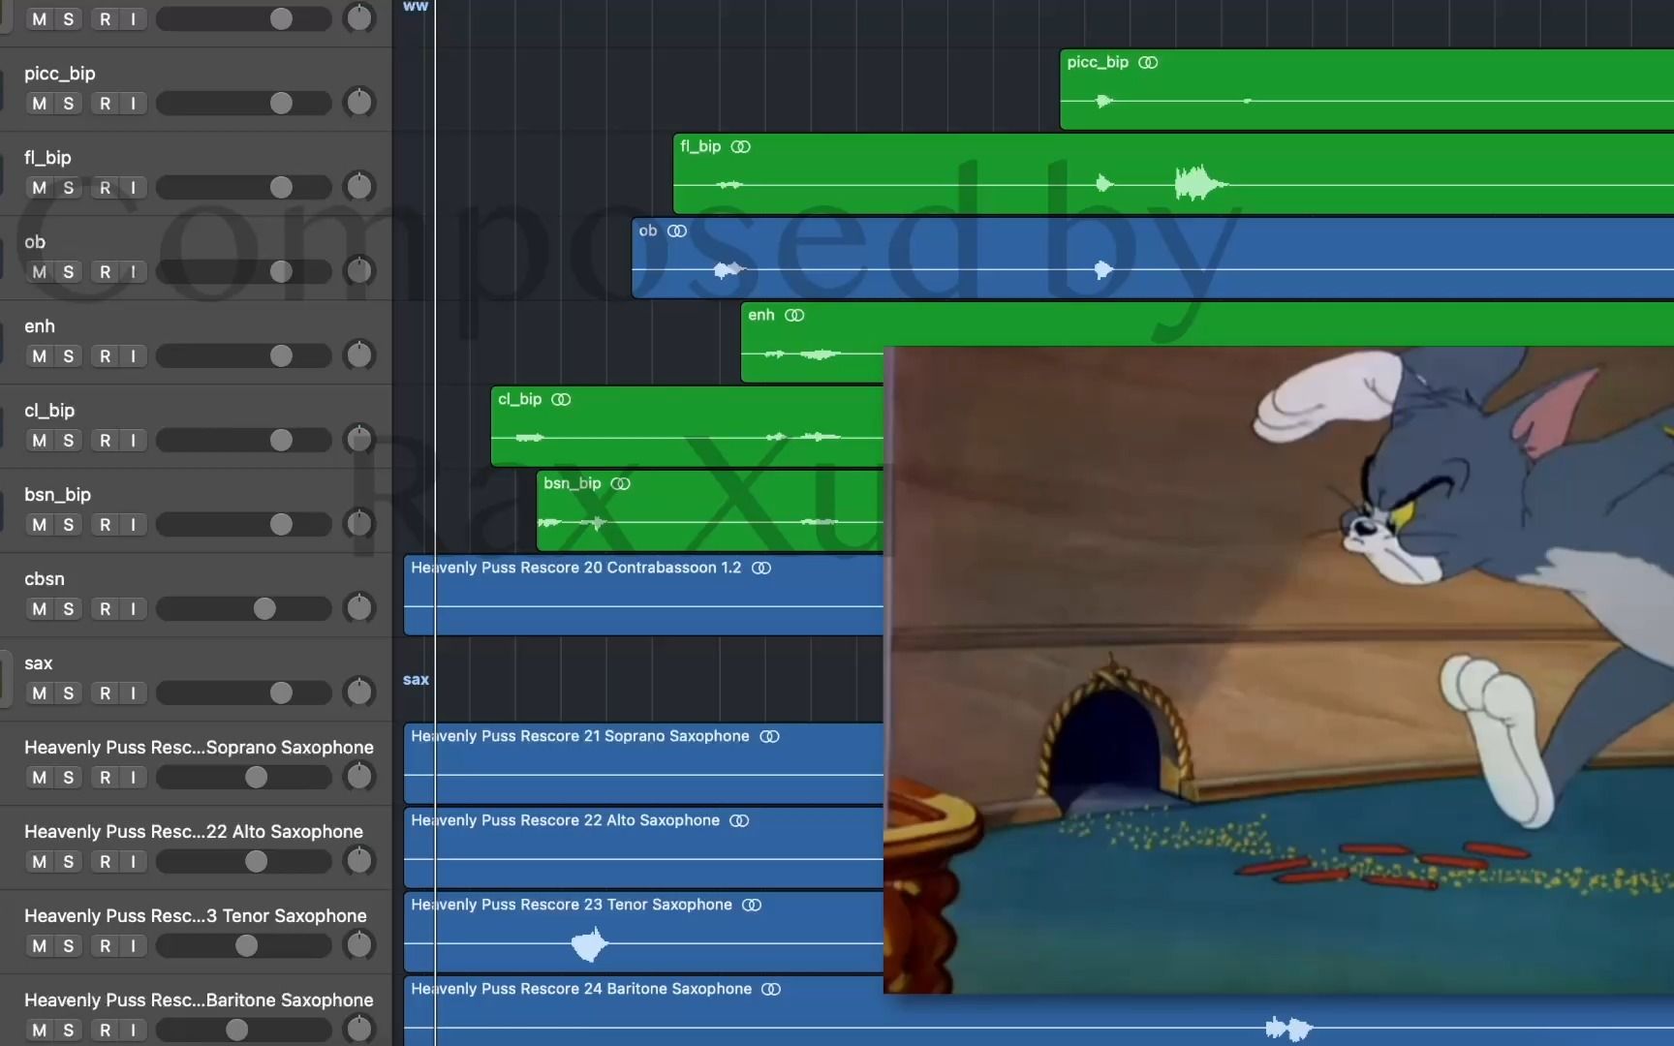
Task: Select the enh track header name
Action: 40,326
